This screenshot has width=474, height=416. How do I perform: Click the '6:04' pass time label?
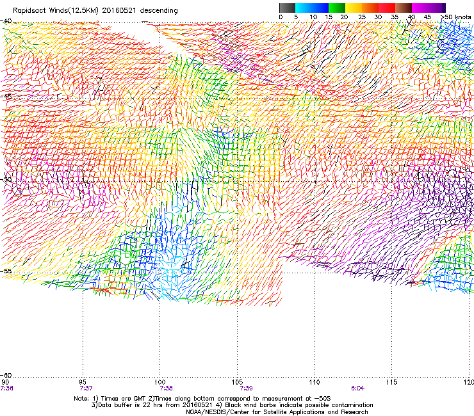[357, 388]
